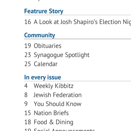Open Weekly Kibbitz on page 4
The image size is (131, 131).
(x=53, y=86)
